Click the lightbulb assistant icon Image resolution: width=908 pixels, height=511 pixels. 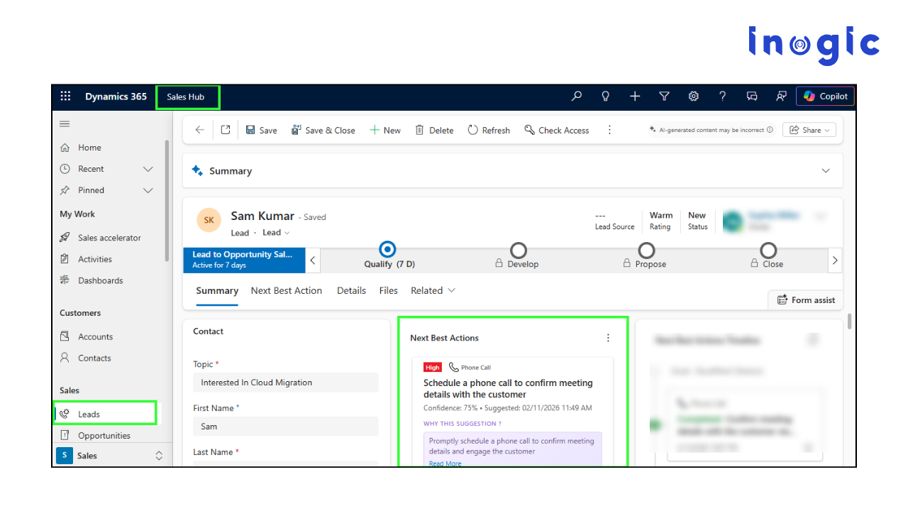click(606, 97)
